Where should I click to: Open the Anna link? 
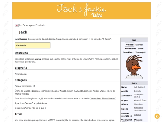point(44,103)
